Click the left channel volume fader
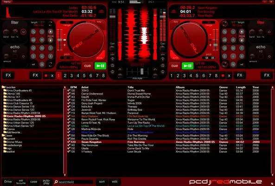The image size is (275, 186). 112,17
